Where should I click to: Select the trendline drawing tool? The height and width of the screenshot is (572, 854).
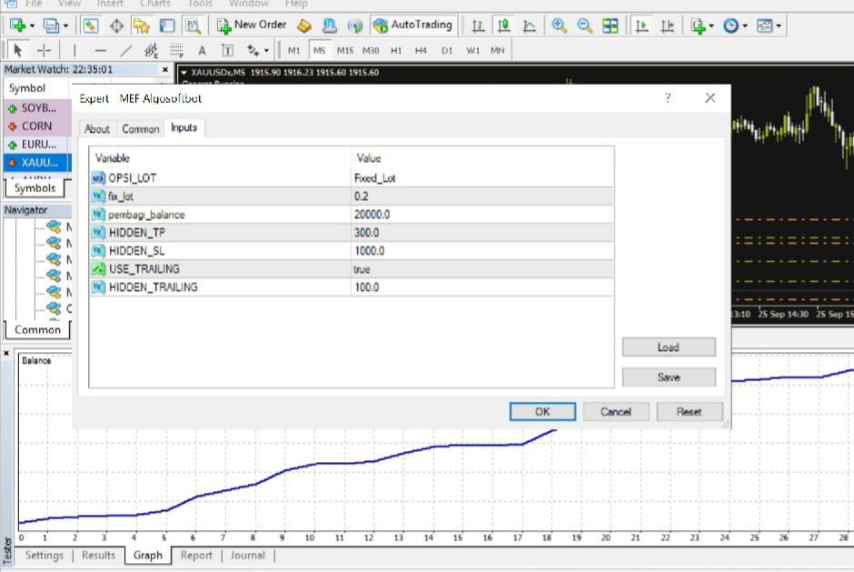126,51
